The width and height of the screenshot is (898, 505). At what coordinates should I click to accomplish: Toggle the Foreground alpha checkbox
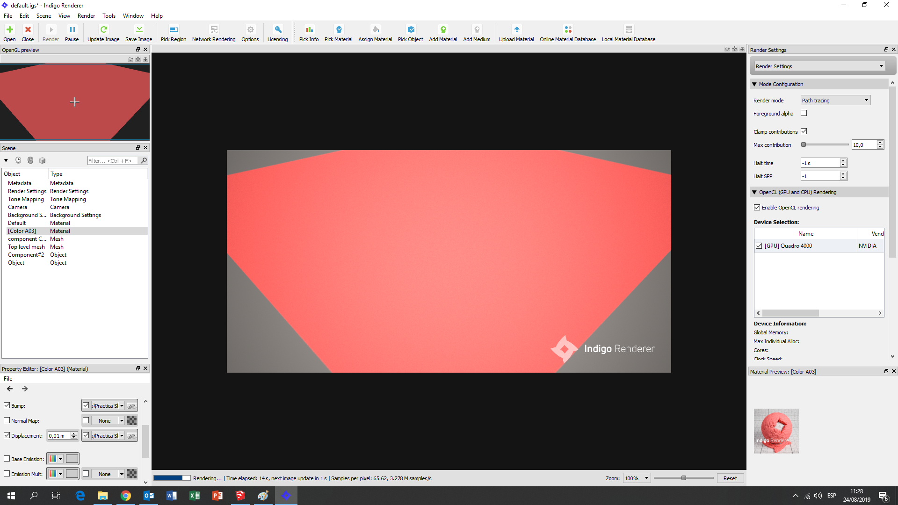(804, 113)
